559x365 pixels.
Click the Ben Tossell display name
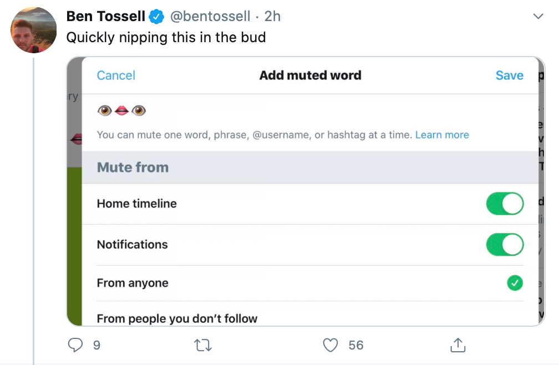(x=106, y=17)
